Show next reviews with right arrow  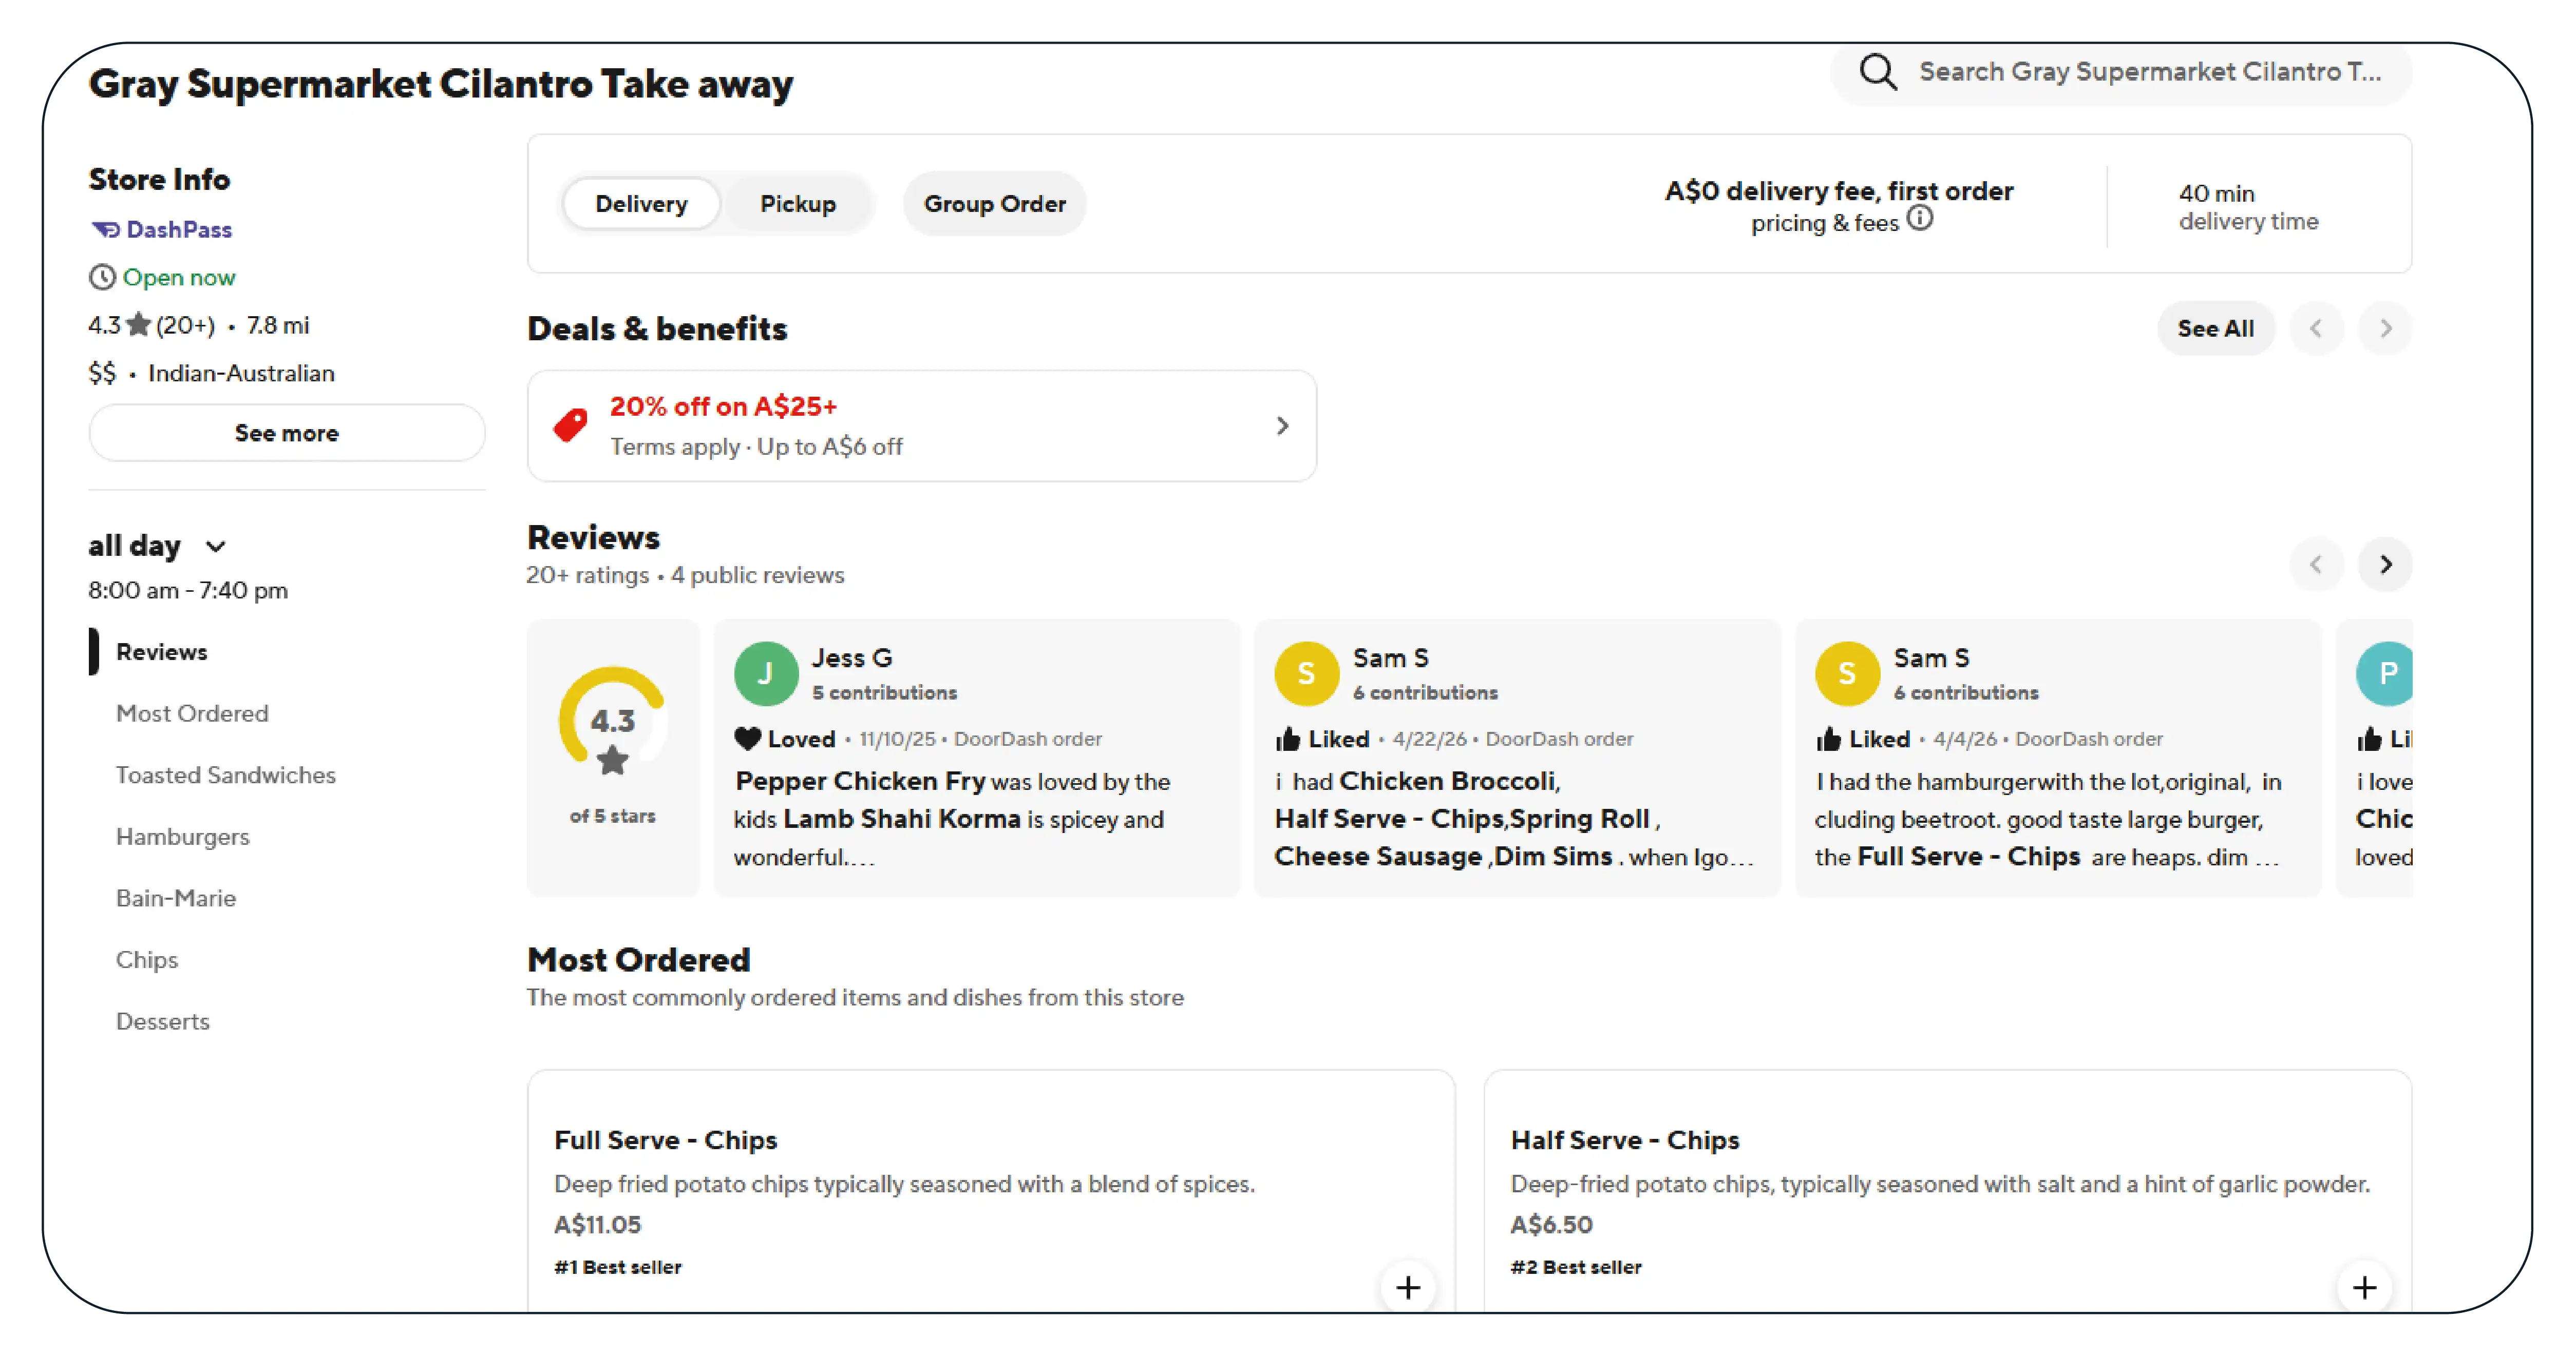(x=2385, y=565)
